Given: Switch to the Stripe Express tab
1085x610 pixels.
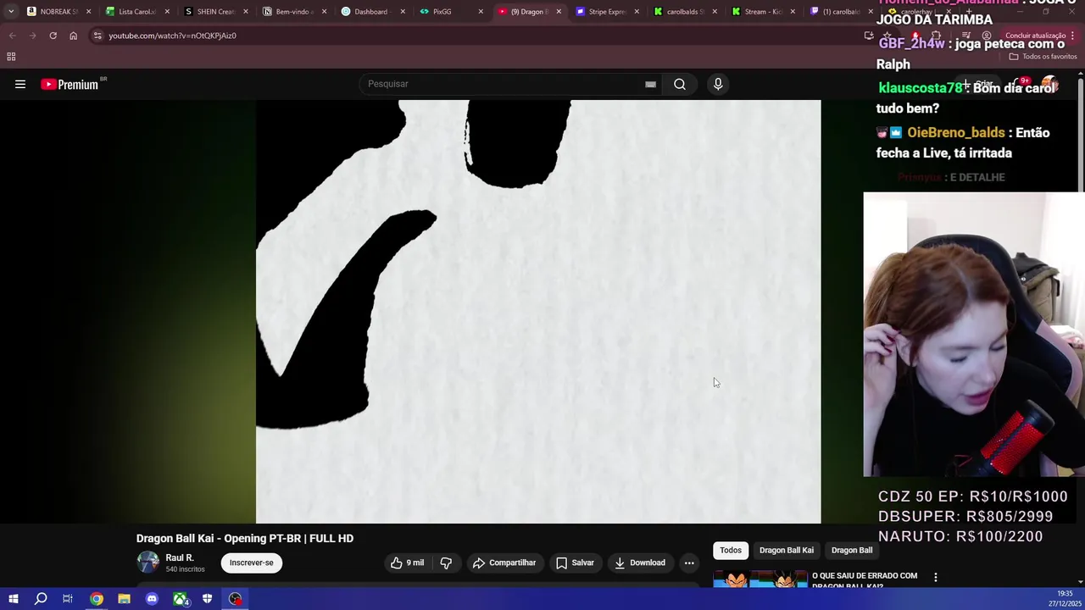Looking at the screenshot, I should click(x=606, y=12).
